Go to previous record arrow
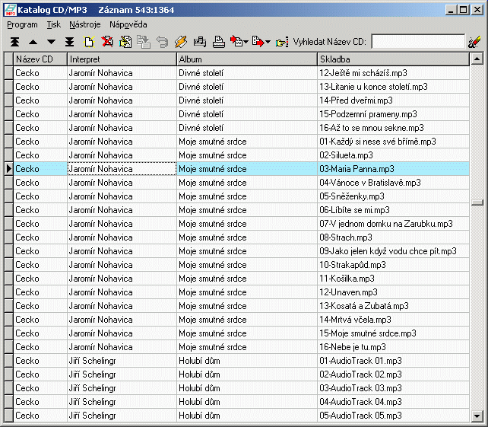488x427 pixels. tap(33, 42)
